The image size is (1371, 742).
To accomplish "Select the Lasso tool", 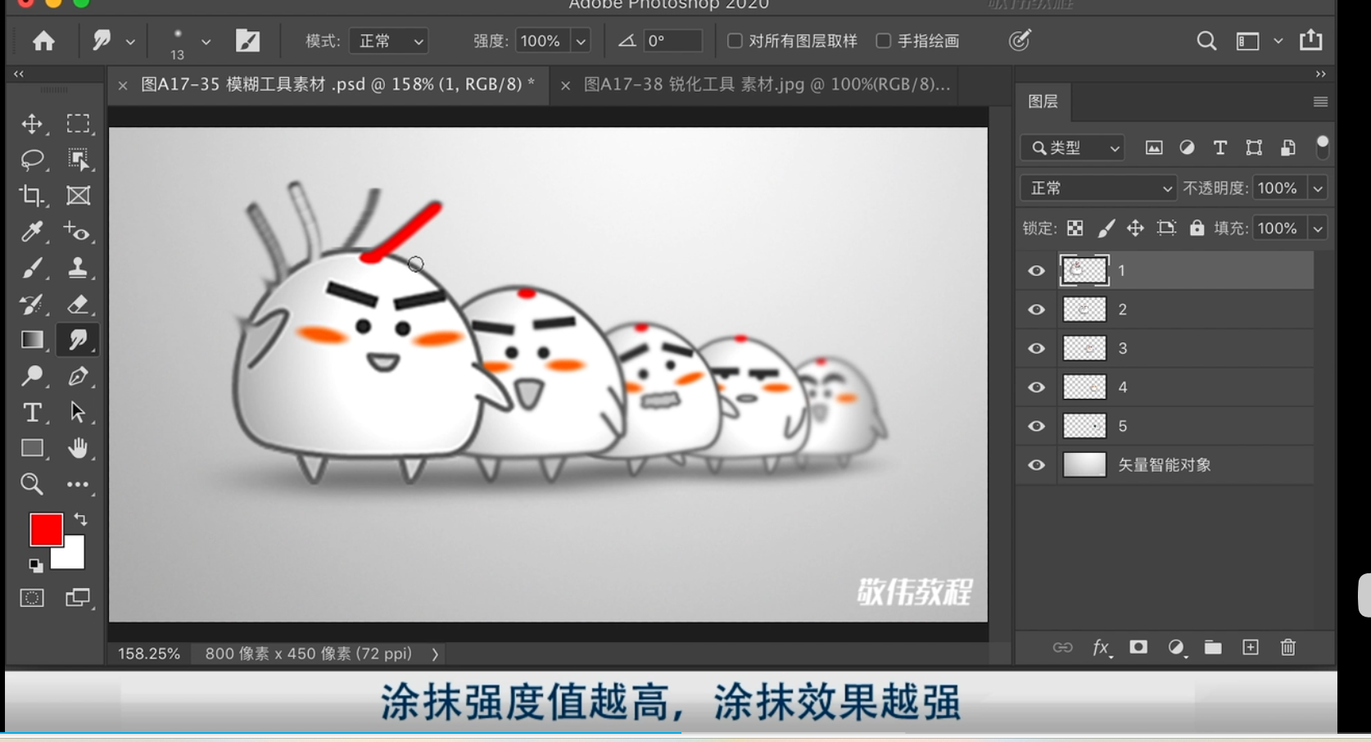I will [32, 160].
